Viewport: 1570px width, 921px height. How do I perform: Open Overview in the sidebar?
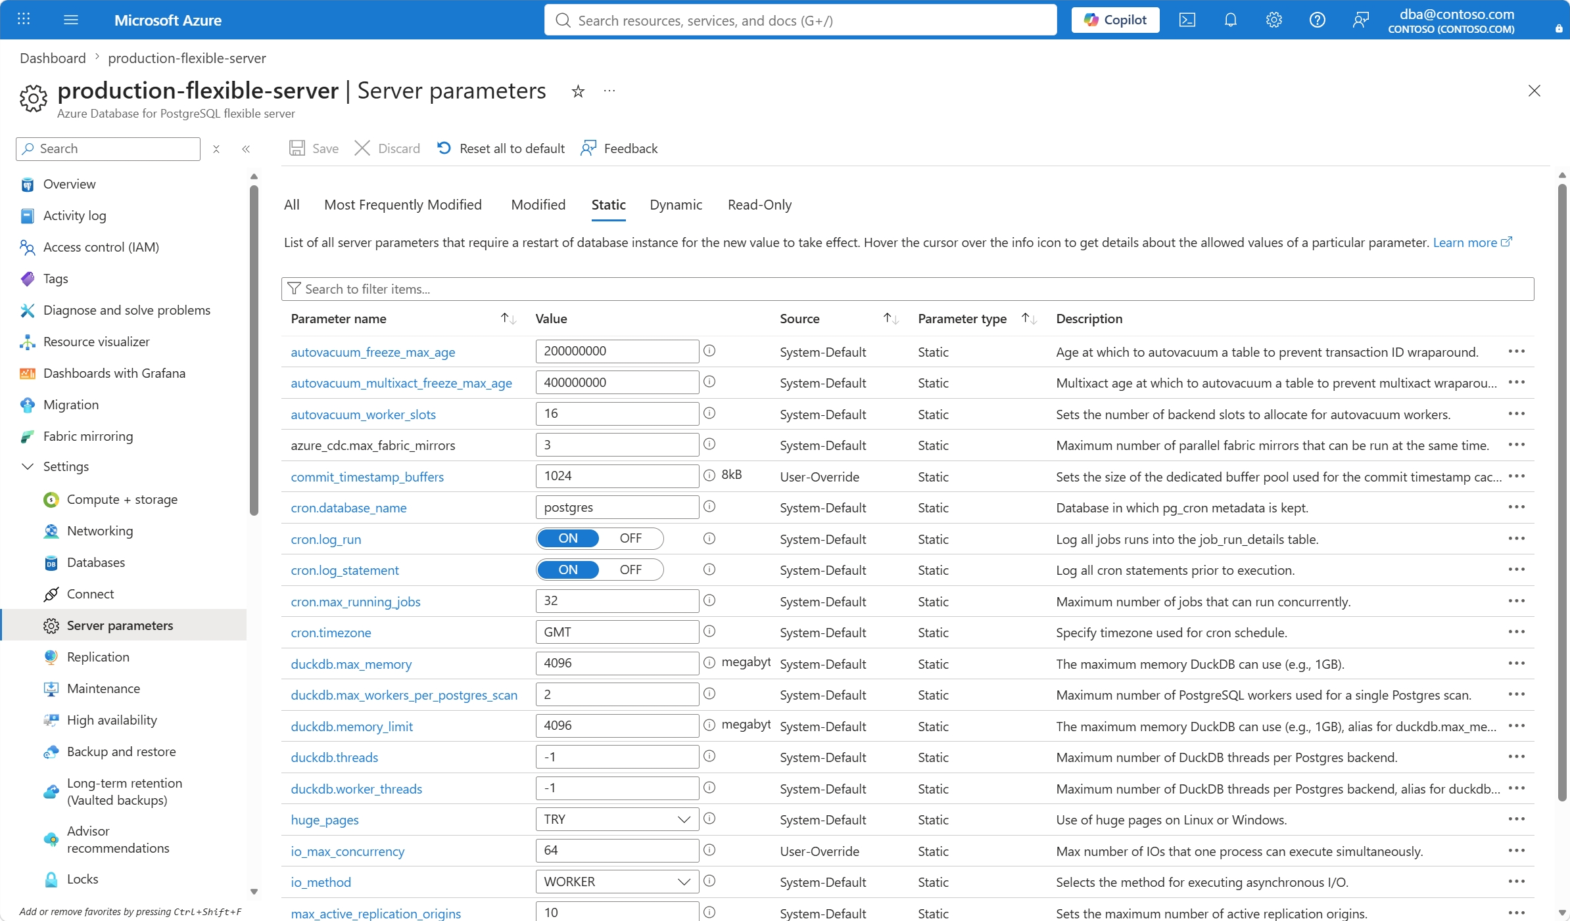pyautogui.click(x=69, y=184)
